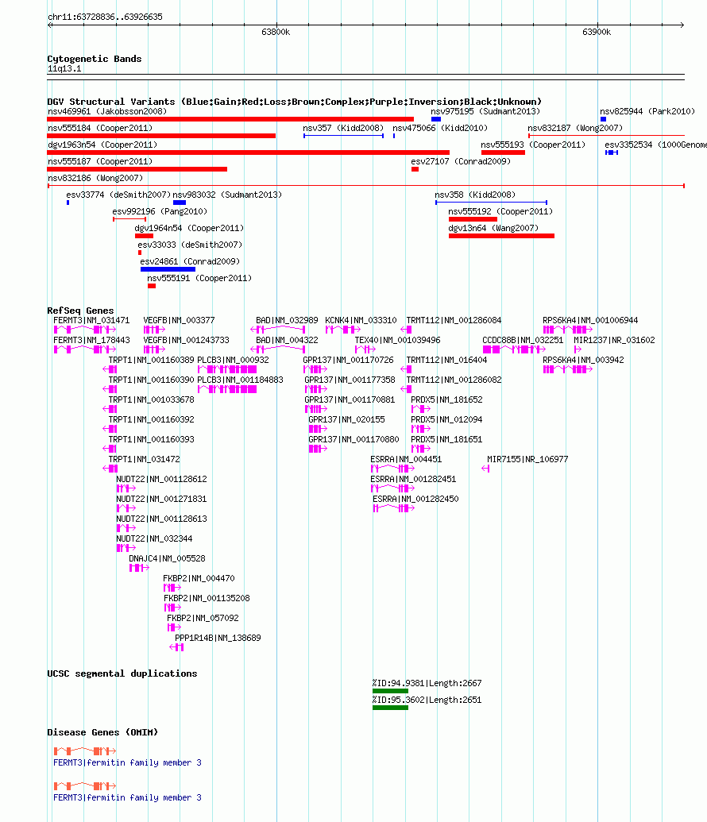Select dgv1963n54 (Cooper2011) red bar
The width and height of the screenshot is (707, 822).
(248, 152)
